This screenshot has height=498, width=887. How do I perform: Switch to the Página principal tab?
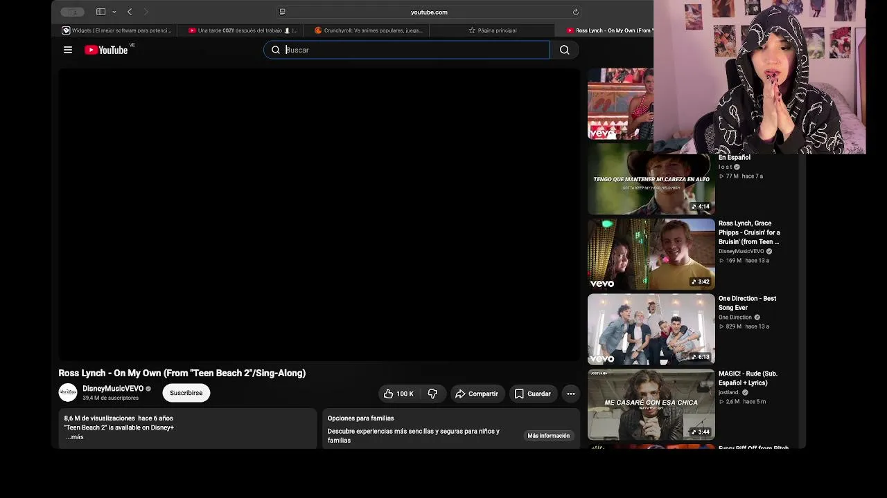pos(493,30)
